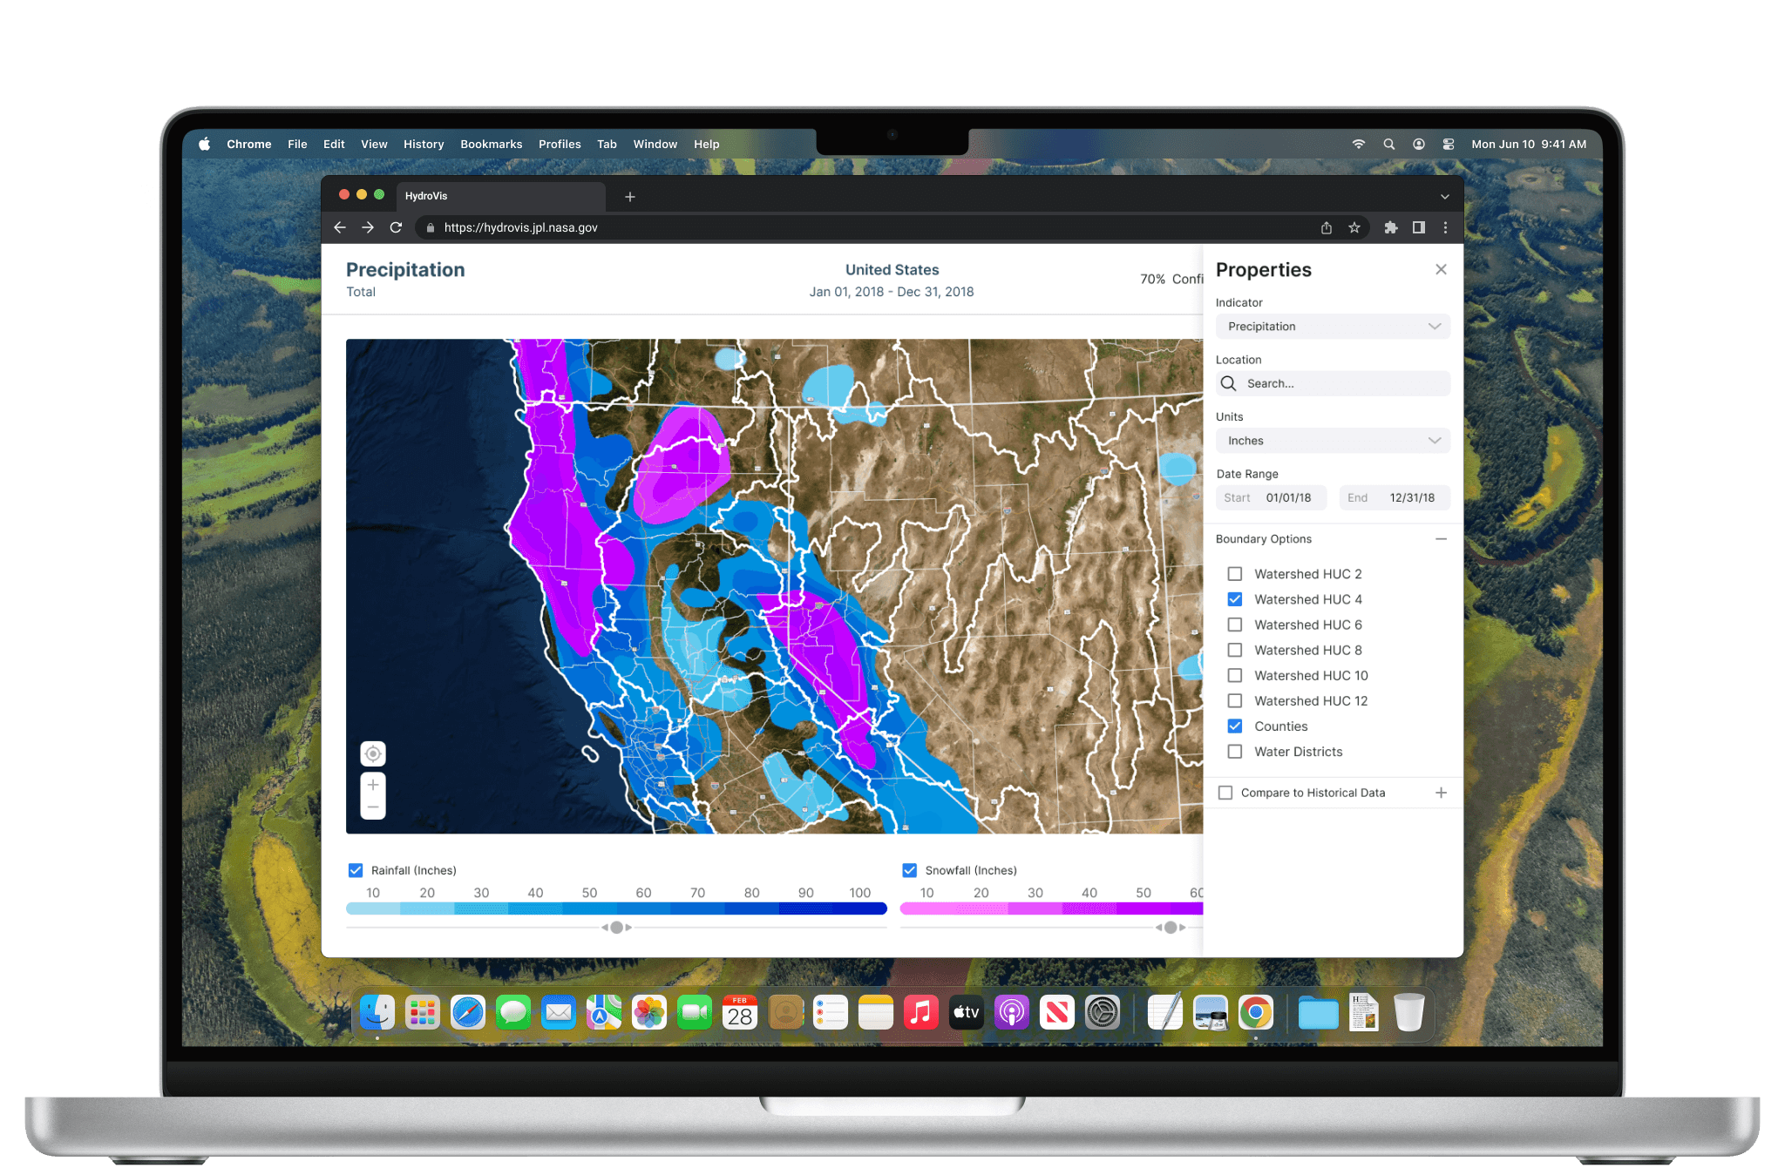Click the reload page icon

396,227
